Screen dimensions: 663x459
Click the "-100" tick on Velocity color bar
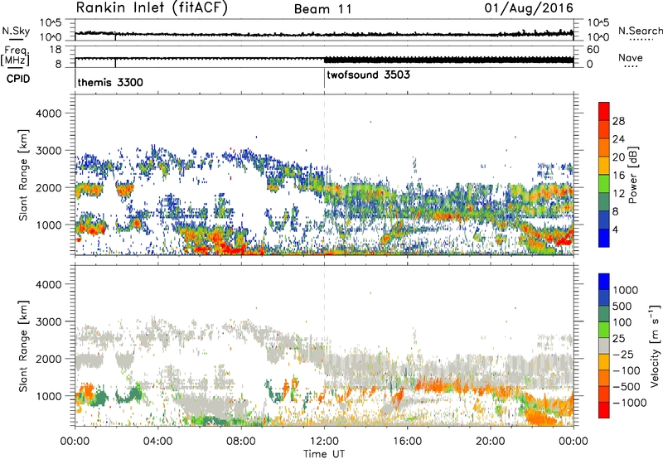click(x=627, y=370)
